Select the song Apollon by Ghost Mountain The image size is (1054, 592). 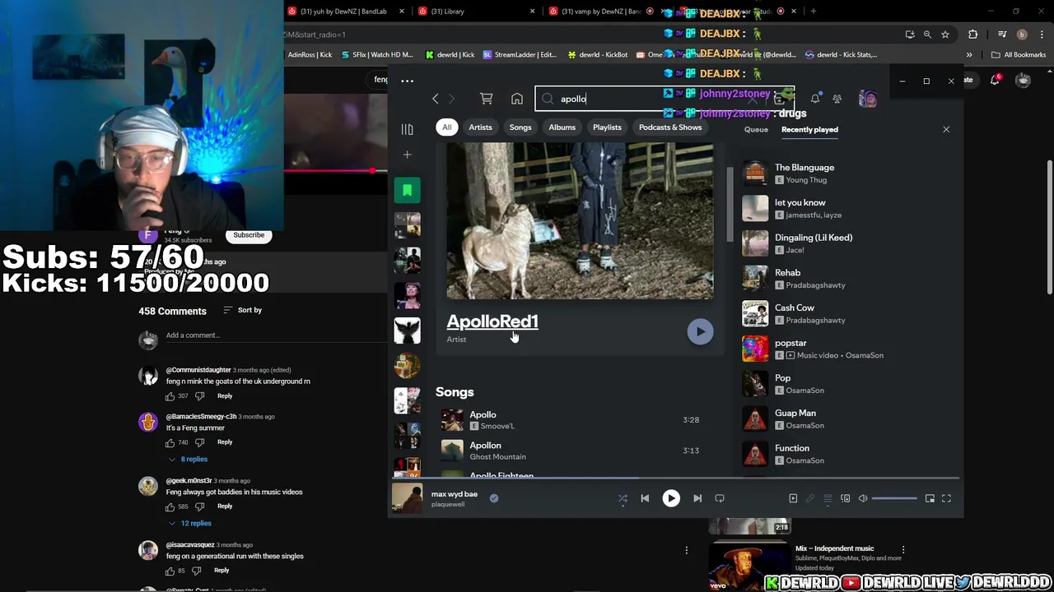[581, 451]
